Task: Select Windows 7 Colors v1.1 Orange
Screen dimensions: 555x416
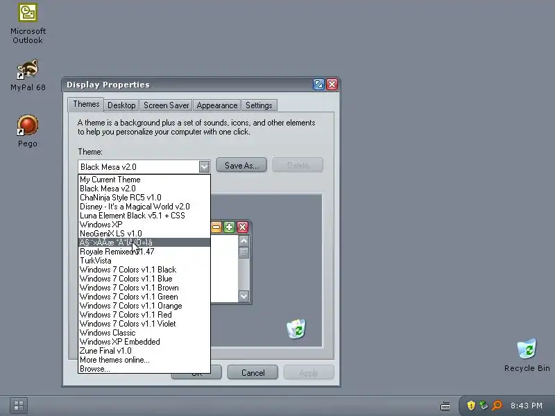Action: (144, 306)
